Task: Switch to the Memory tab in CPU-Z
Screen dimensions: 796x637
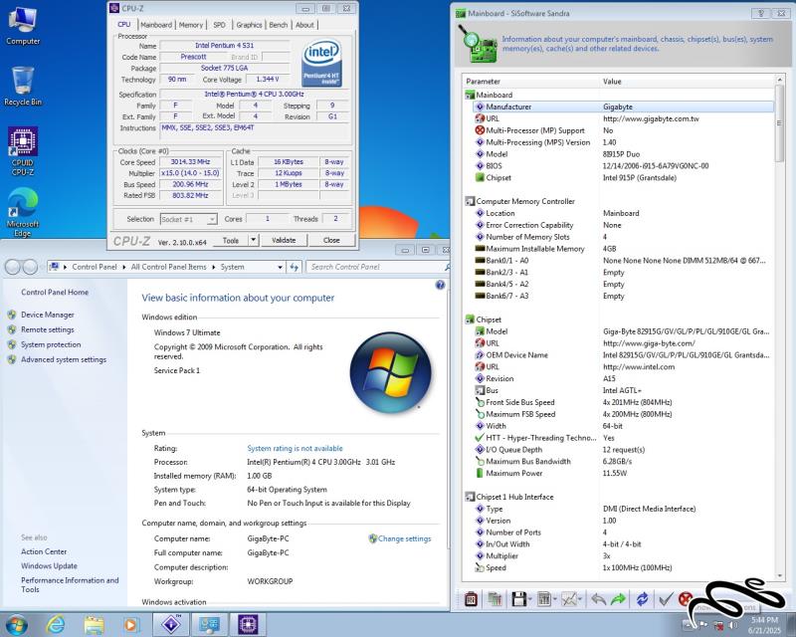Action: (191, 24)
